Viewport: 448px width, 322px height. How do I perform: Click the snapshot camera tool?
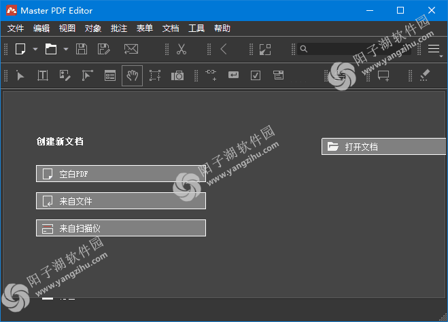click(177, 75)
